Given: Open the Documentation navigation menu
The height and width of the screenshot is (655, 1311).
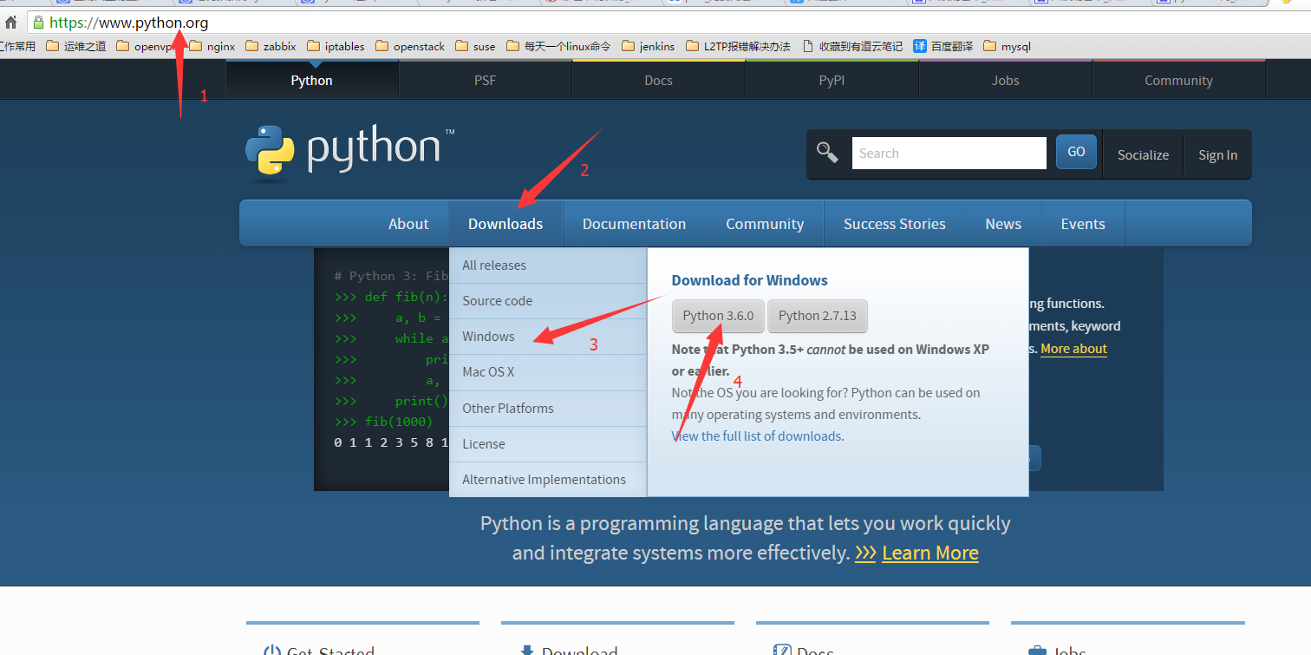Looking at the screenshot, I should (x=634, y=224).
